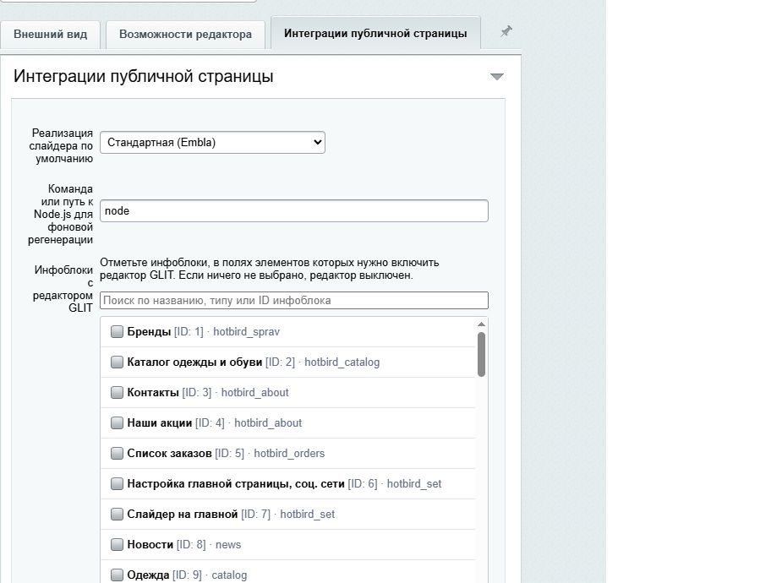Click the Реализация слайдера по умолчанию label
Viewport: 782px width, 583px height.
(x=61, y=146)
